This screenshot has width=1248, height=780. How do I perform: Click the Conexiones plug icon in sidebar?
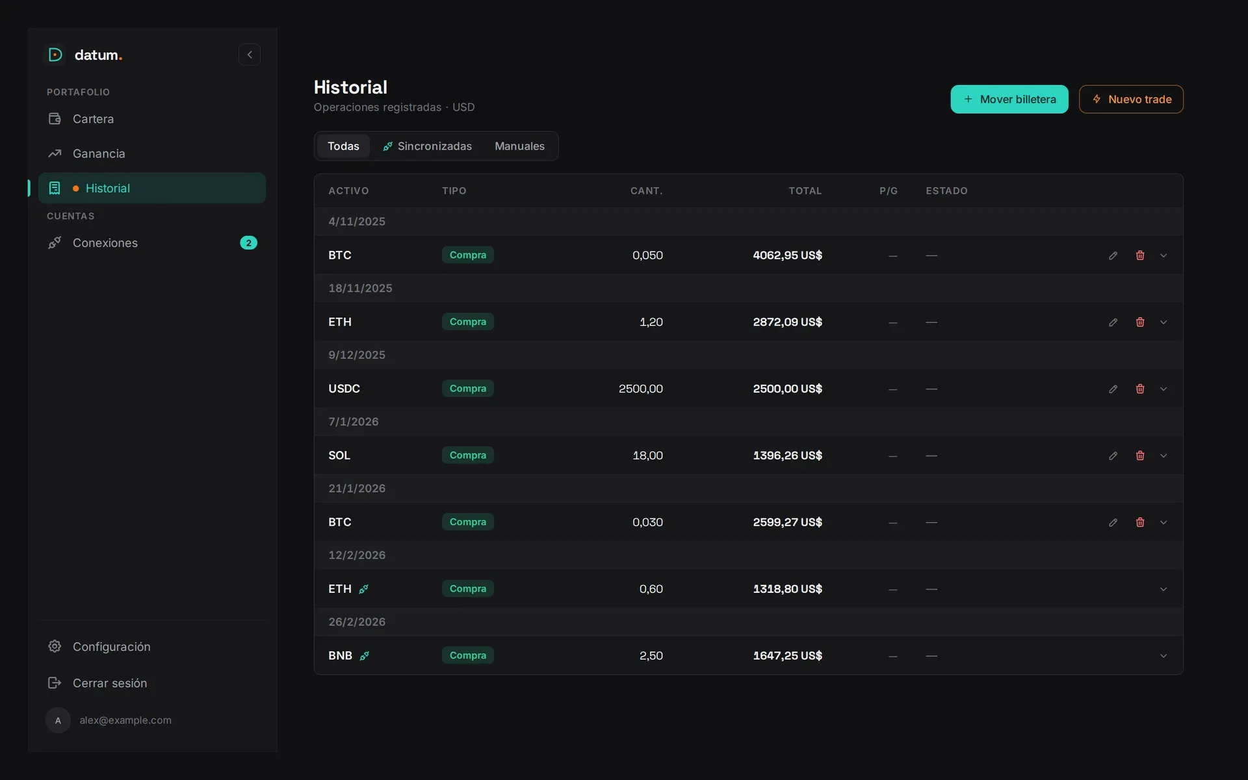coord(55,242)
